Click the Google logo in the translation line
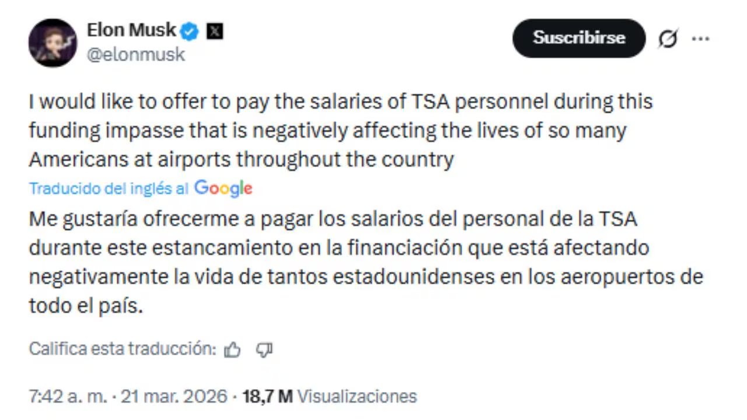The height and width of the screenshot is (420, 747). 223,188
